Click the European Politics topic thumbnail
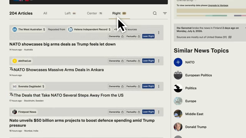Screen dimensions: 246x138 [178, 75]
